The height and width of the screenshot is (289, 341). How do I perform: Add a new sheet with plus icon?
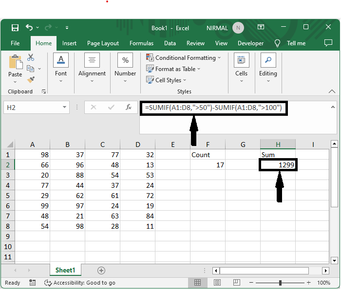click(101, 271)
